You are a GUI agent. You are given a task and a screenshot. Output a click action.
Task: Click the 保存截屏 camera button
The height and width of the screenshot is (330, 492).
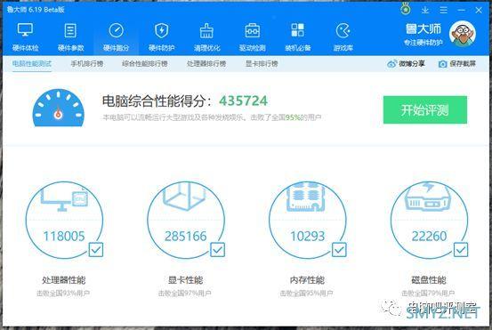click(457, 64)
